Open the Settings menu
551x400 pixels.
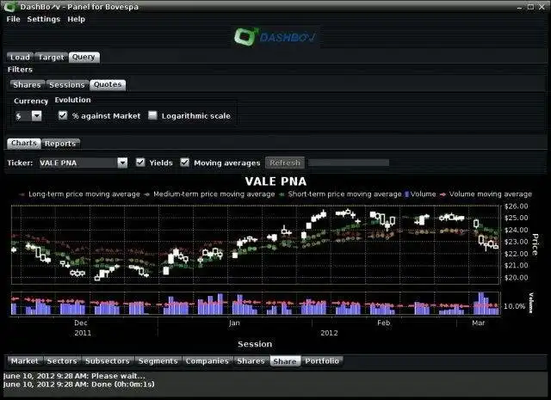tap(44, 19)
